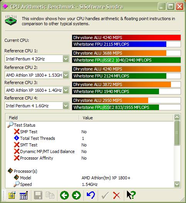186x203 pixels.
Task: Select the Processor Affinity row
Action: tap(90, 158)
